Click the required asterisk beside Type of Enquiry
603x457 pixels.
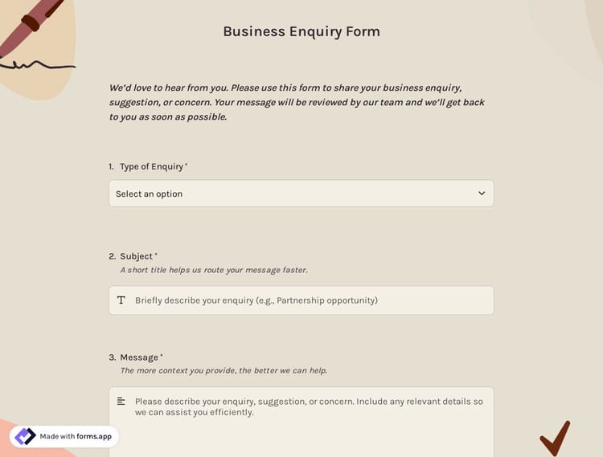[x=187, y=165]
